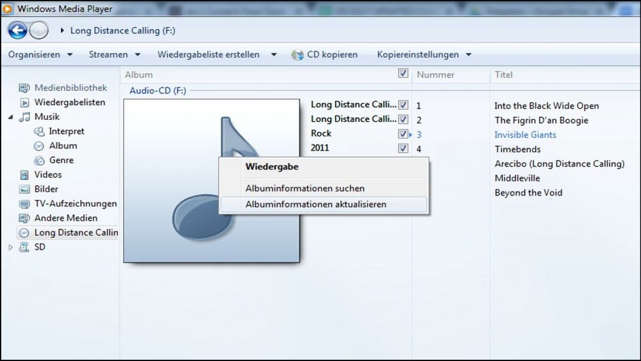Click the album art music note thumbnail
The width and height of the screenshot is (641, 361).
click(212, 181)
